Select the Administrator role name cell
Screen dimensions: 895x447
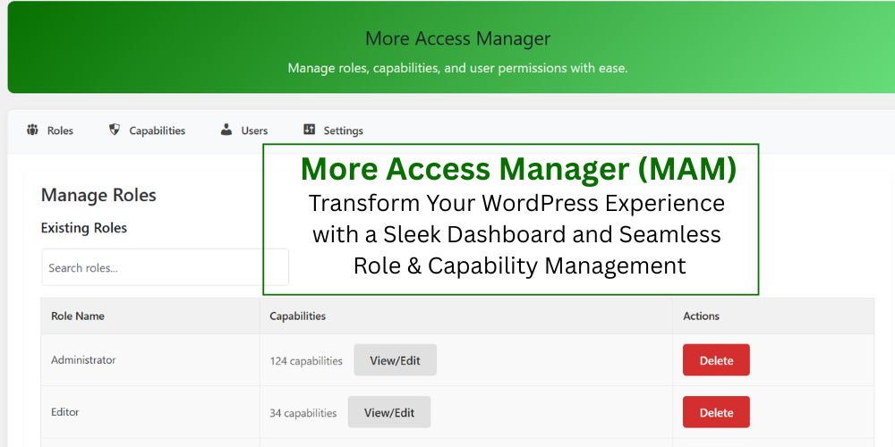(150, 359)
